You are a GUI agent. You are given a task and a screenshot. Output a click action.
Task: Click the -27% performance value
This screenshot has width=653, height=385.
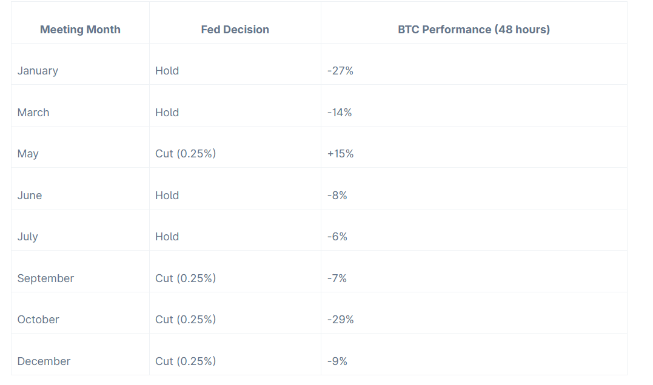pos(340,71)
